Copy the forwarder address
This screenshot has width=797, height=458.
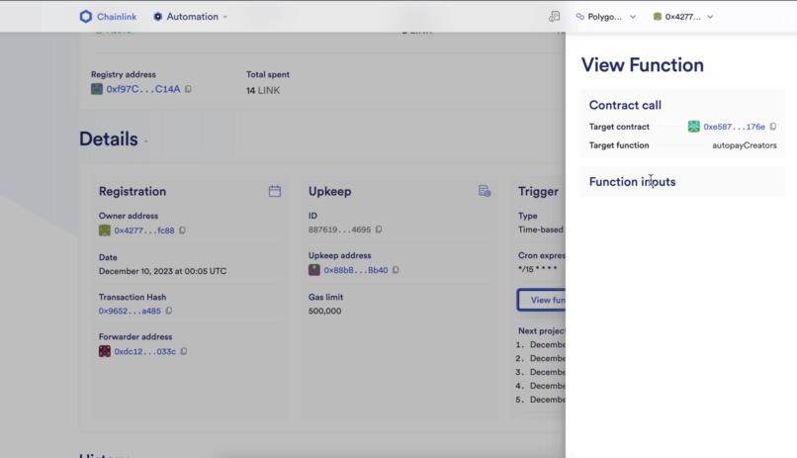click(184, 351)
